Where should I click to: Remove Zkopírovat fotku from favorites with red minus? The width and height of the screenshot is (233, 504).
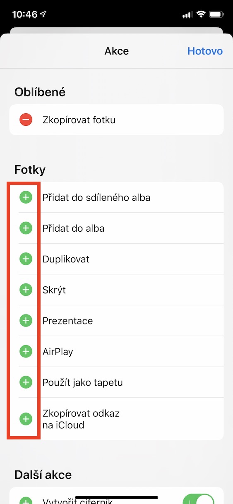click(x=26, y=120)
